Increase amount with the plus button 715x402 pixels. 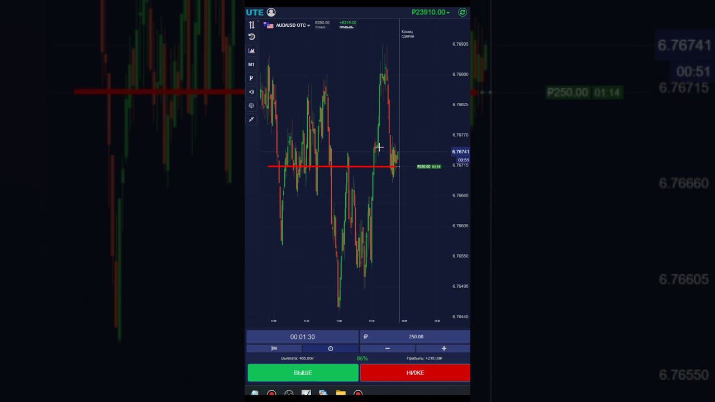tap(444, 348)
